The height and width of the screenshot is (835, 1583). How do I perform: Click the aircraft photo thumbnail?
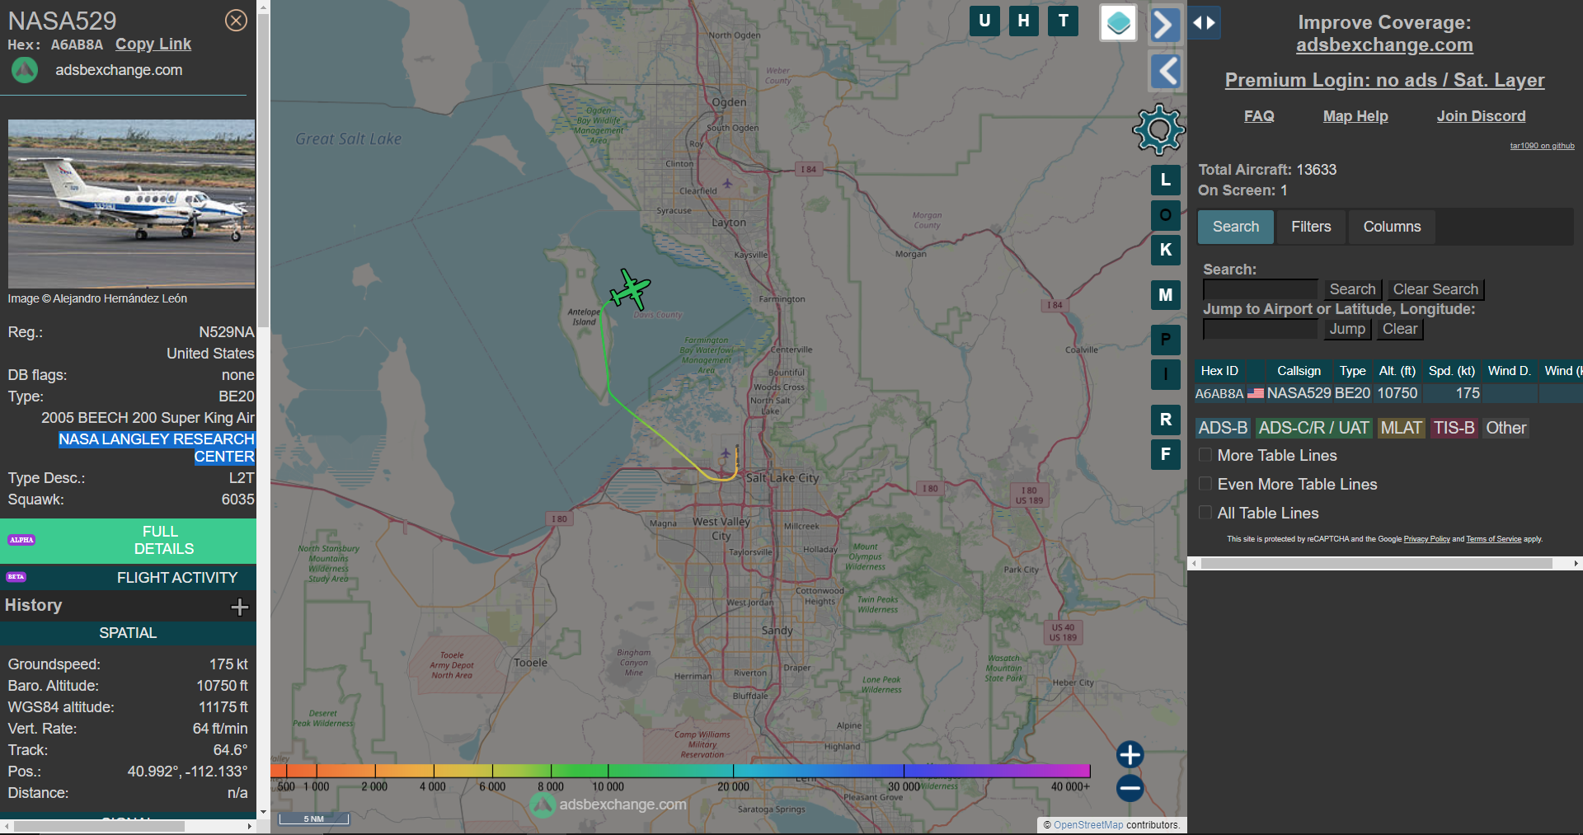tap(131, 204)
